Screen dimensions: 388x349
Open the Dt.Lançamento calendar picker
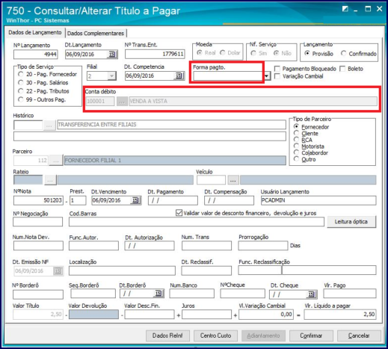coord(112,55)
